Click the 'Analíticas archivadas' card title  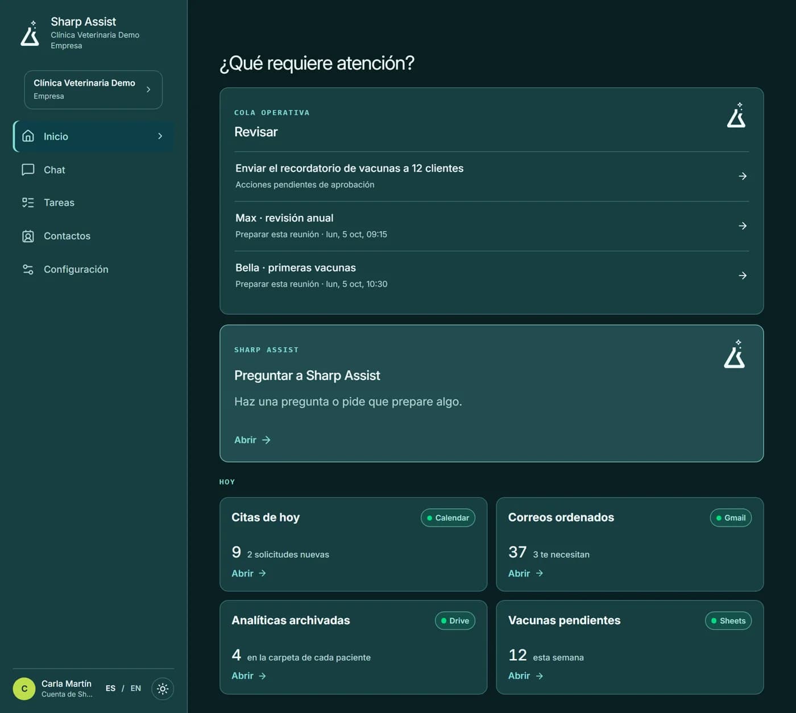point(291,620)
